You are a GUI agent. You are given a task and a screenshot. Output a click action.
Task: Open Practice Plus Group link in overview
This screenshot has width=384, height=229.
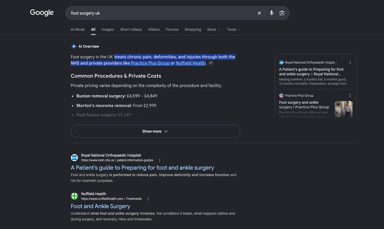[x=150, y=63]
